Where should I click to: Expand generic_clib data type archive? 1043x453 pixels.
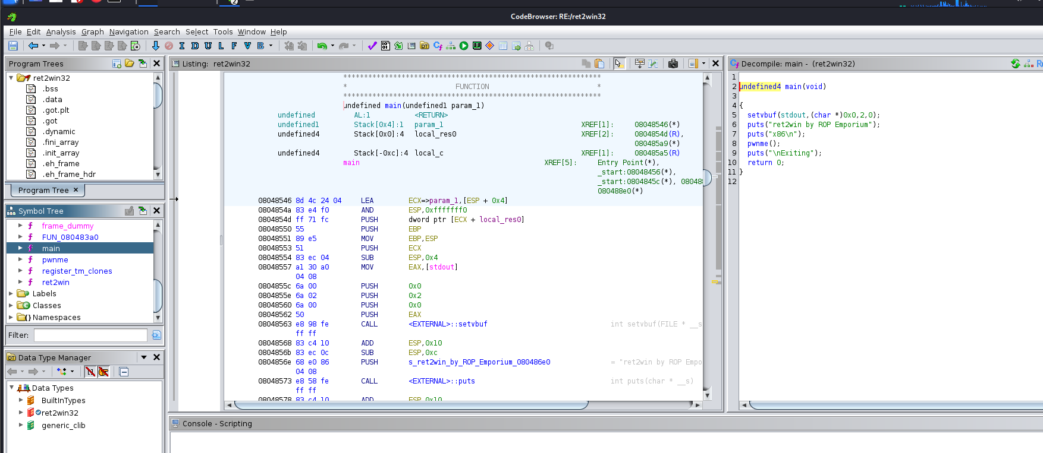click(x=21, y=425)
